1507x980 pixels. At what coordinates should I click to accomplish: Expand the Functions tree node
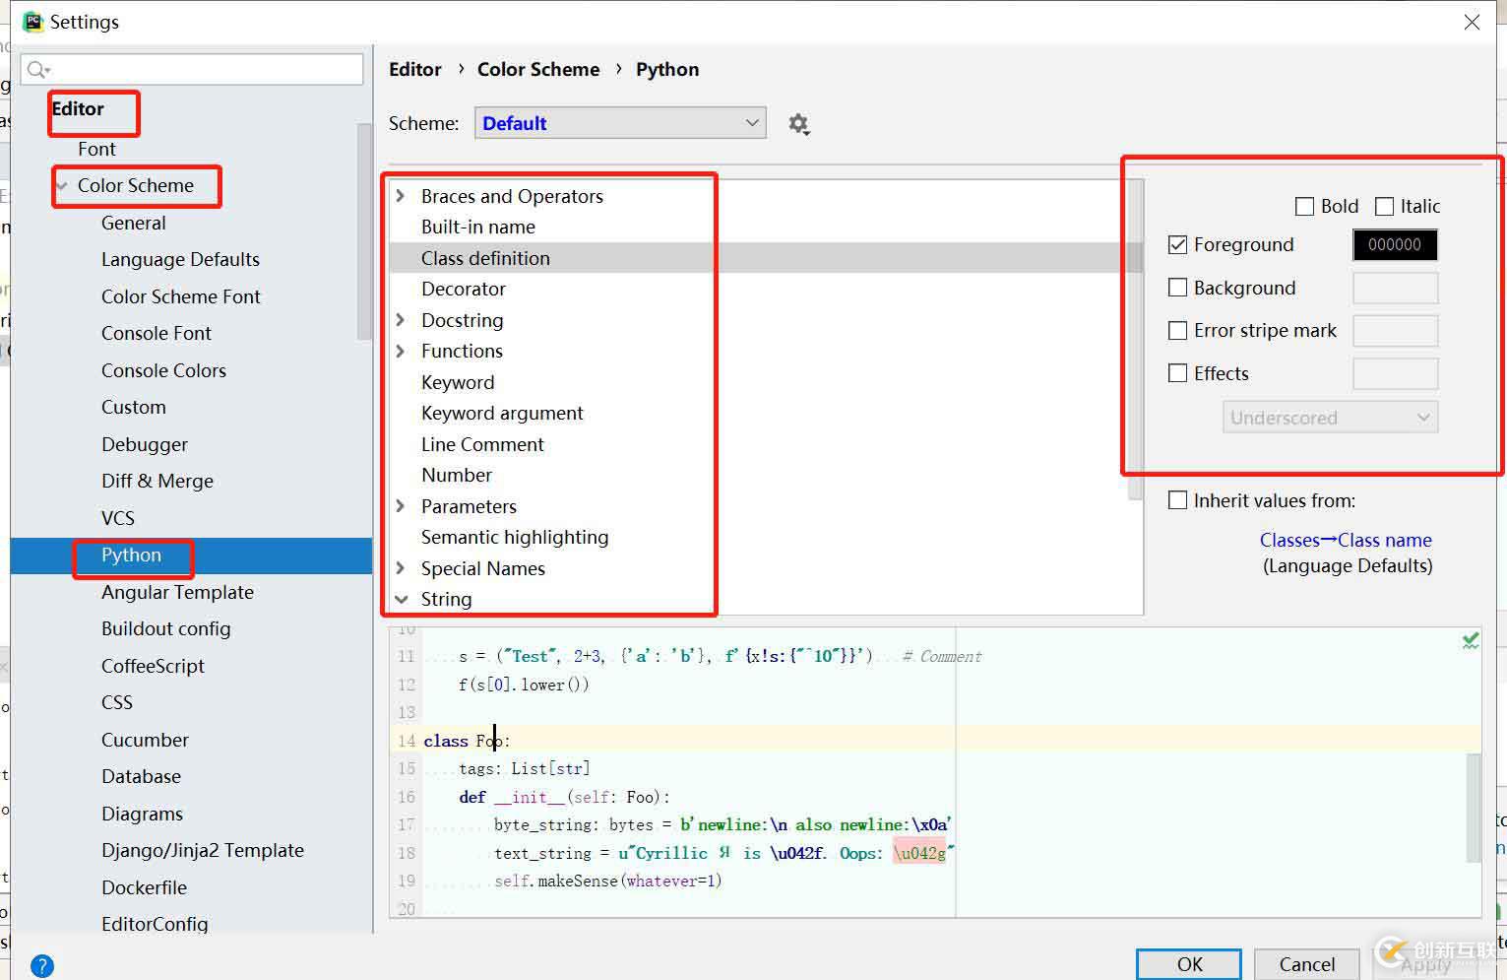pos(401,351)
